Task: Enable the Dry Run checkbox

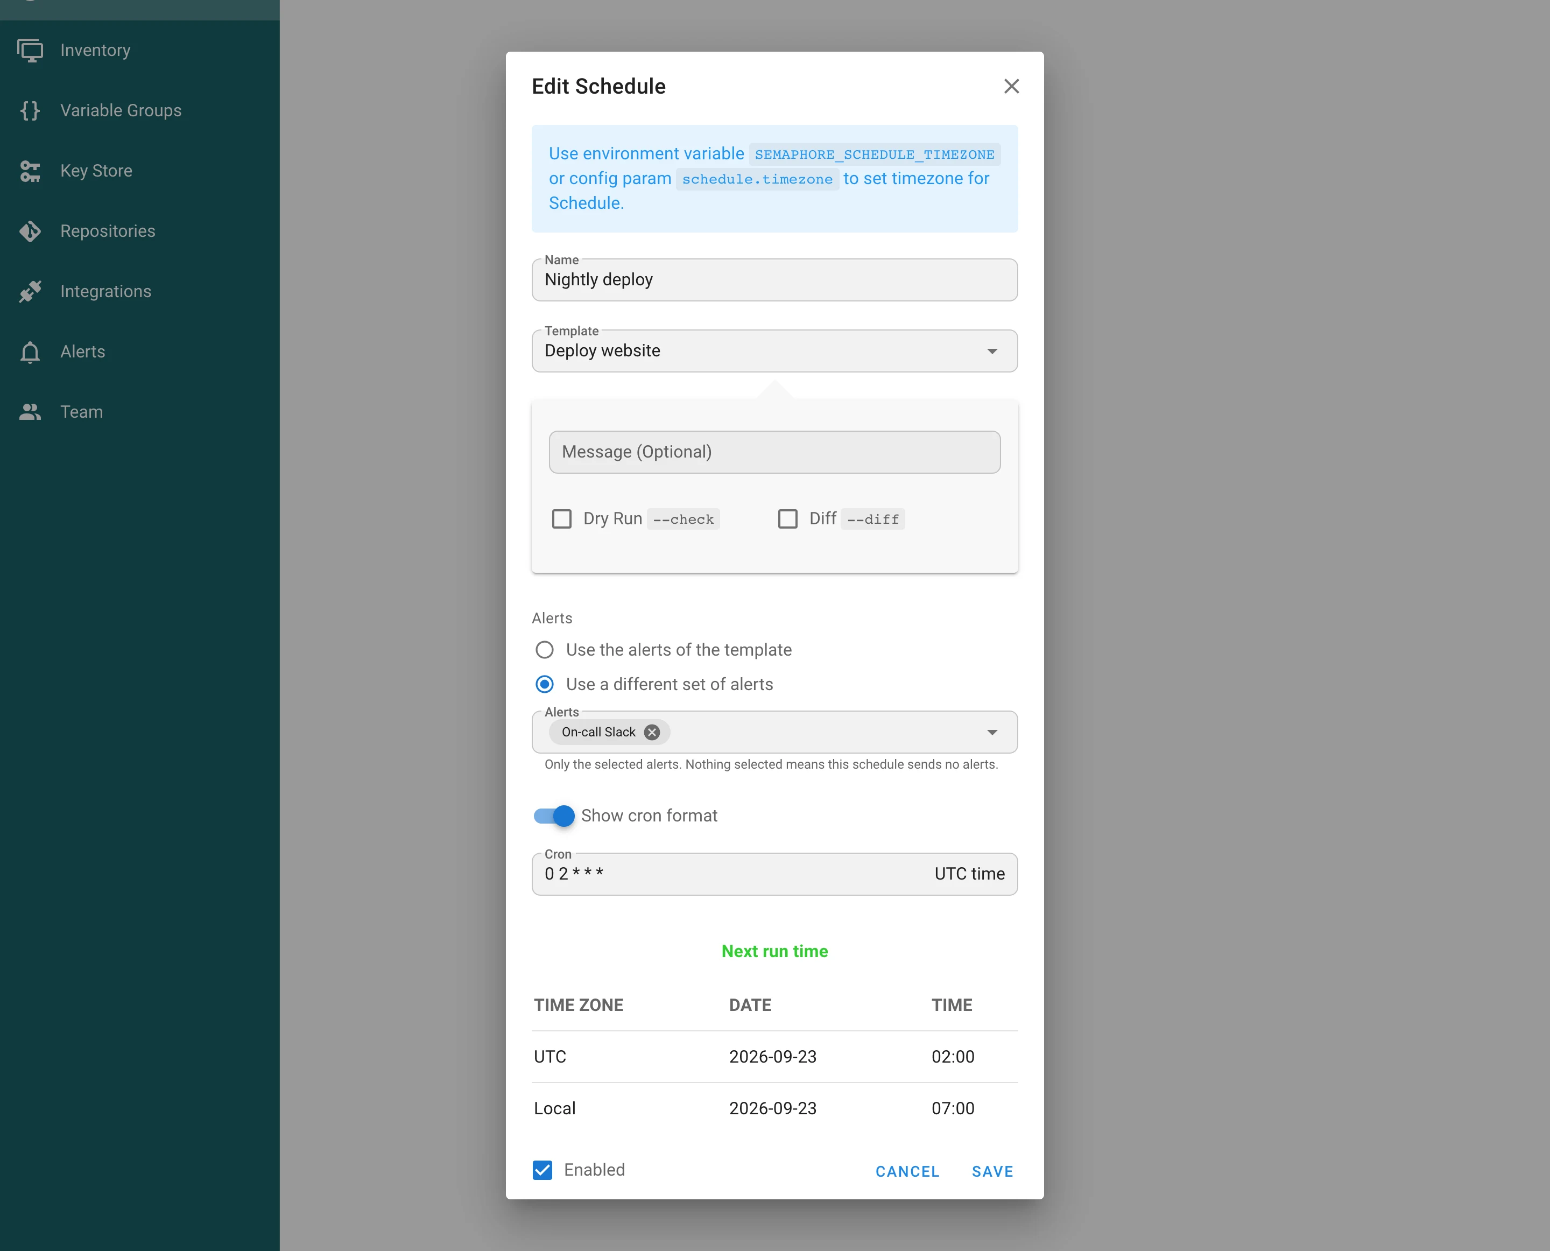Action: [x=561, y=519]
